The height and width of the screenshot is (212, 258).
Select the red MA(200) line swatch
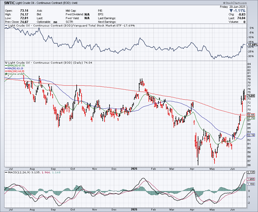click(6, 71)
